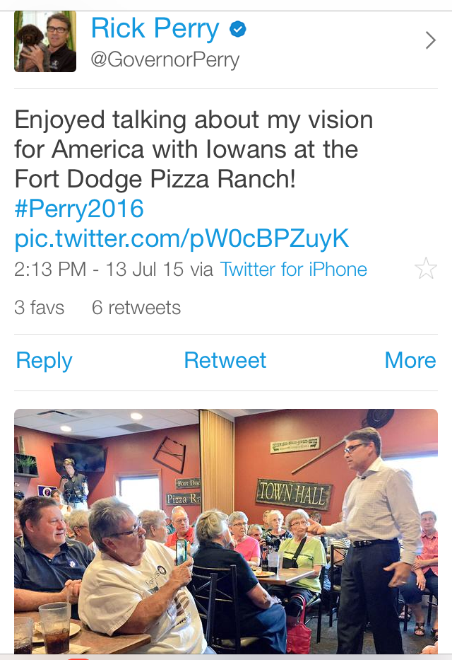The height and width of the screenshot is (660, 452).
Task: View the 6 retweets list
Action: [136, 308]
